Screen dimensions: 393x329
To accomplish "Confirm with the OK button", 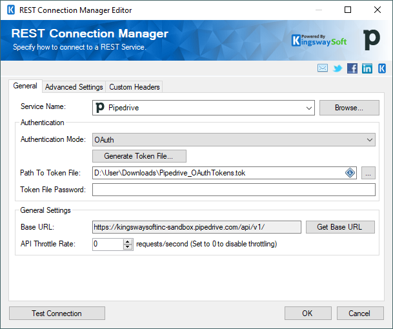I will point(308,314).
